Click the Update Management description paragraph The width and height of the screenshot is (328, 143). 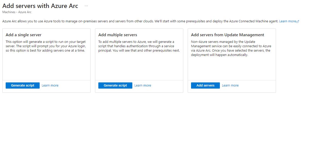[x=231, y=48]
